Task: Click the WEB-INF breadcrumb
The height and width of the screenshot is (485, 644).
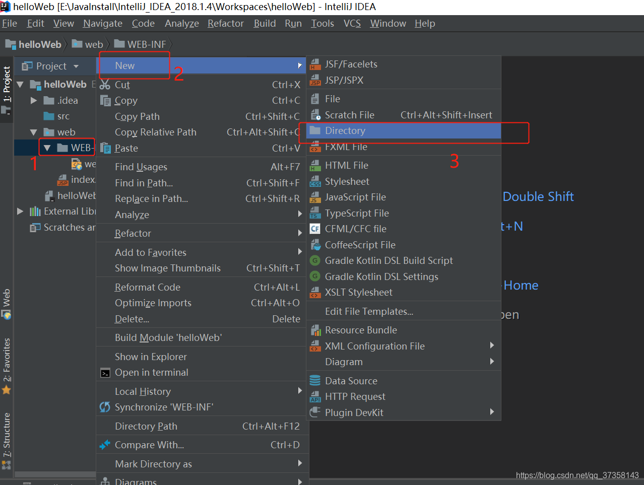Action: coord(140,44)
